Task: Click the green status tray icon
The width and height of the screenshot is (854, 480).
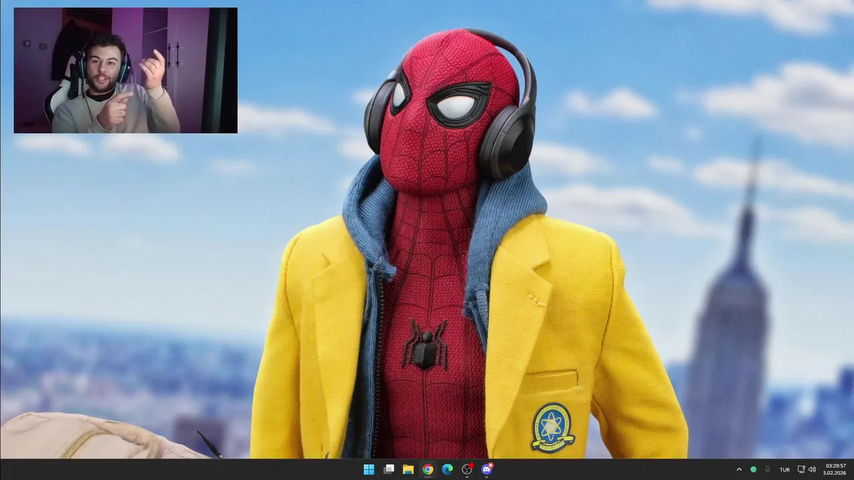Action: coord(753,469)
